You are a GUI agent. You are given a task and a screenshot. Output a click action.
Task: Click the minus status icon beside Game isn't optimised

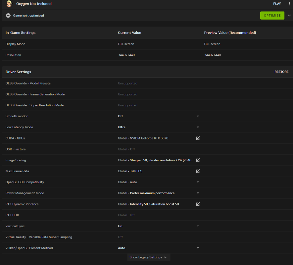(x=8, y=16)
